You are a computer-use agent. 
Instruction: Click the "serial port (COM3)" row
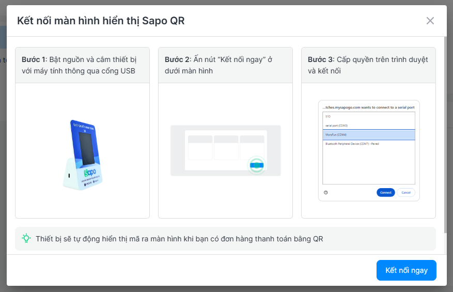(369, 126)
